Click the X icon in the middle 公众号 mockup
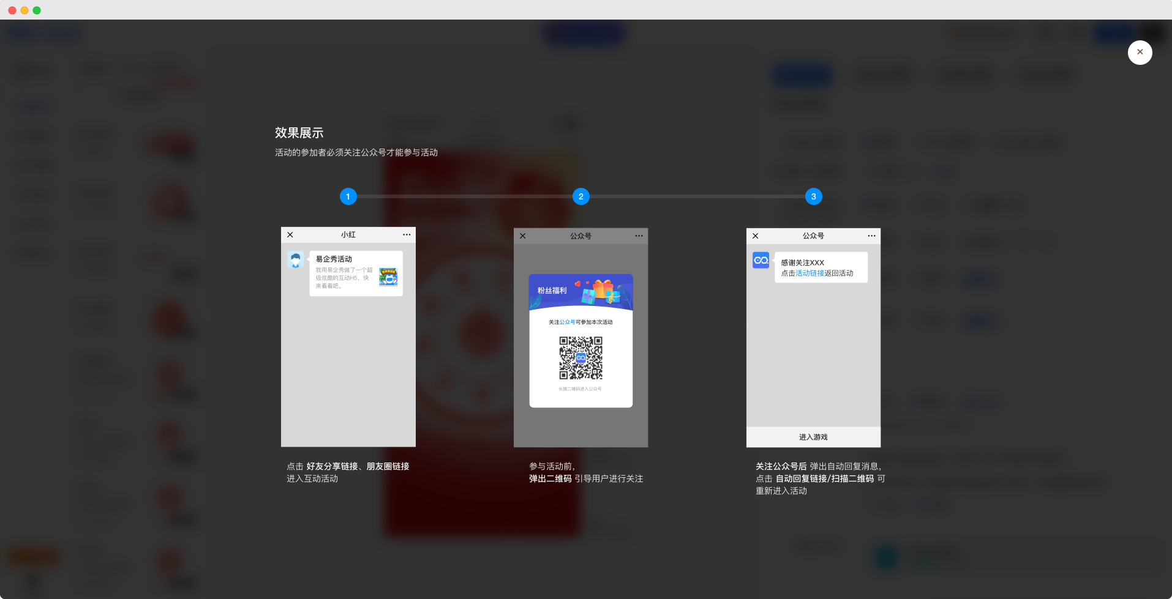Screen dimensions: 1172x599 (x=523, y=236)
